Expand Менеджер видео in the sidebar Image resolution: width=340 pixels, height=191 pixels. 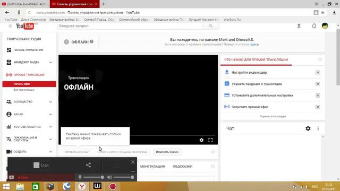pyautogui.click(x=50, y=63)
